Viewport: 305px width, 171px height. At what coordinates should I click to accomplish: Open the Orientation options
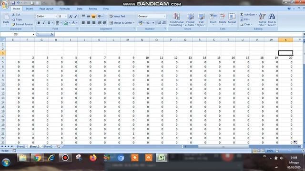coord(100,16)
